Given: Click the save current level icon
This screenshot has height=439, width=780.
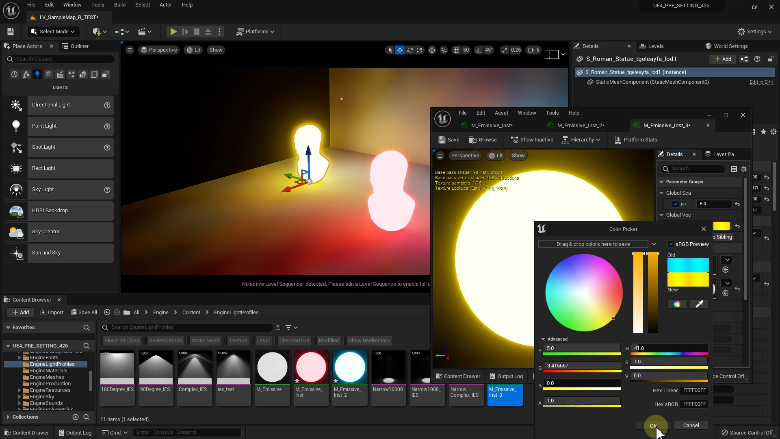Looking at the screenshot, I should point(11,32).
